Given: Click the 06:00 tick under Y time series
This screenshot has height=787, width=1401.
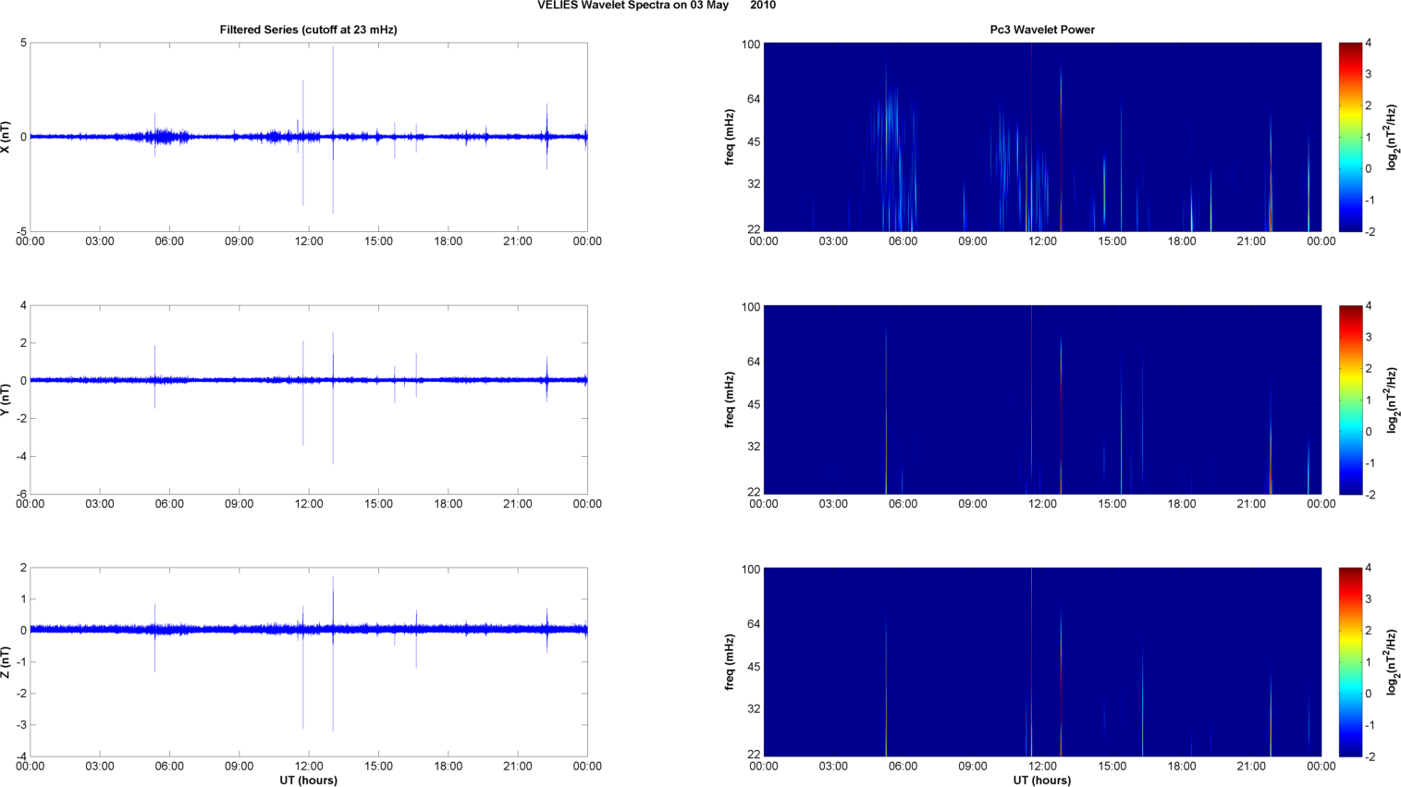Looking at the screenshot, I should pyautogui.click(x=169, y=504).
